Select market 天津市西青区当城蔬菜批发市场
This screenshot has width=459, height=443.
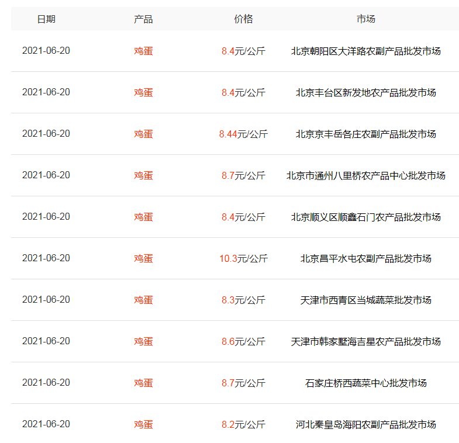pos(365,300)
